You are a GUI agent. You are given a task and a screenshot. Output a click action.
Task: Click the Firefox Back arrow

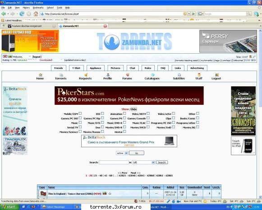coord(4,14)
